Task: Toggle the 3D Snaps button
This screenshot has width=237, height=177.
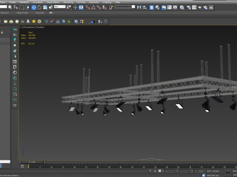Action: tap(88, 7)
